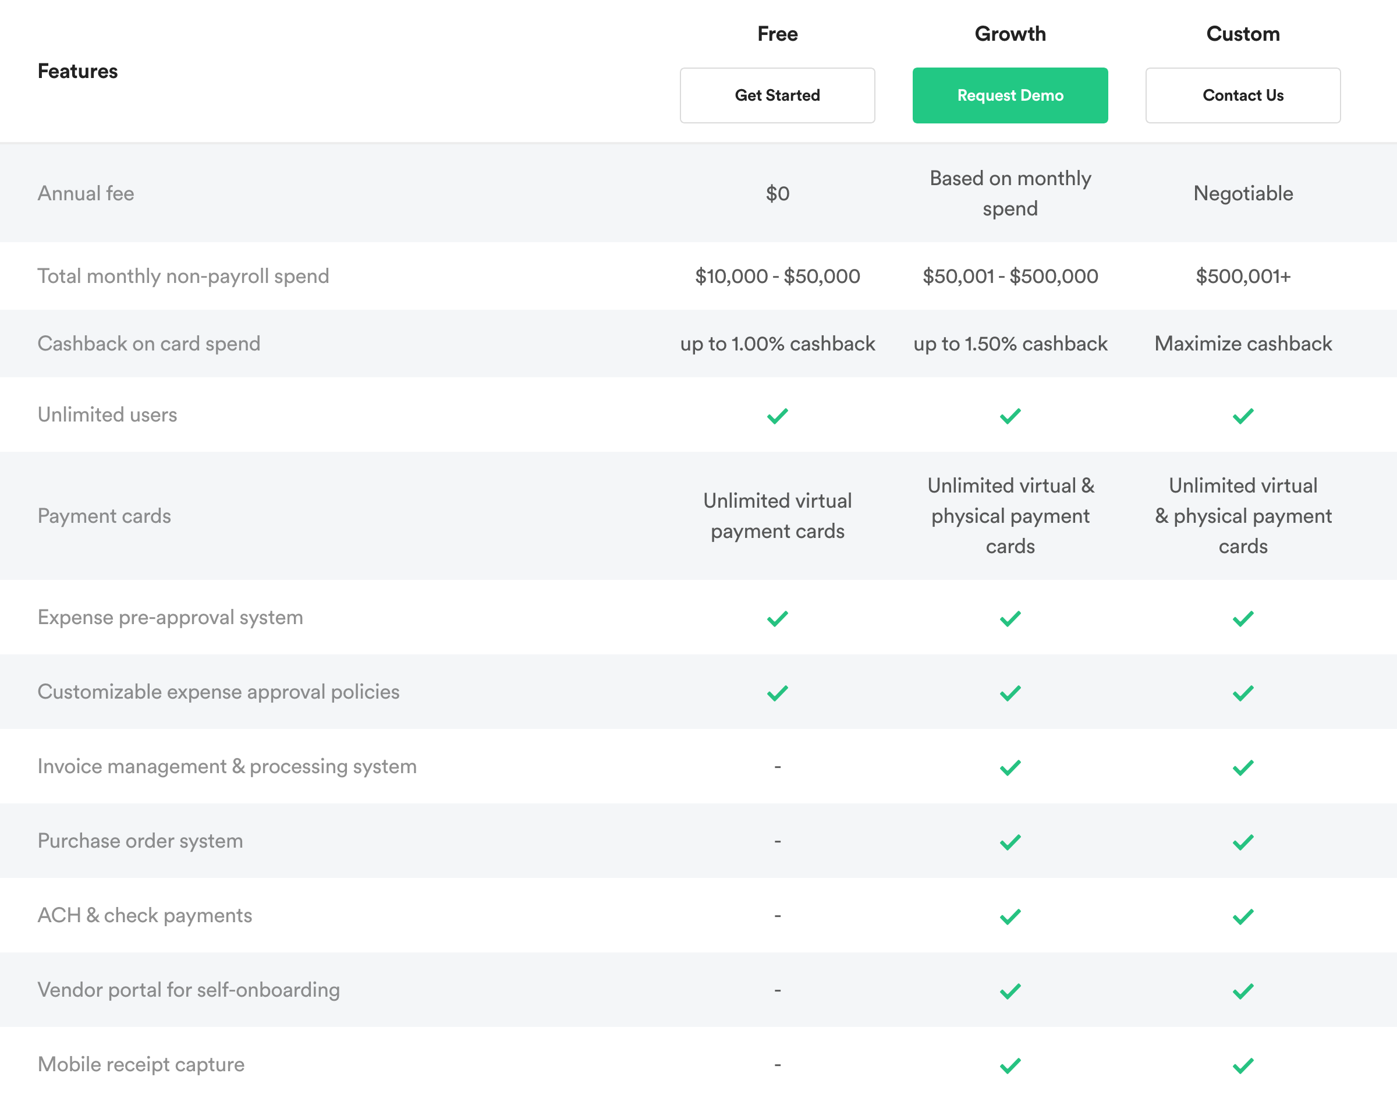Image resolution: width=1397 pixels, height=1098 pixels.
Task: Click Free column dash for Mobile receipt capture
Action: [777, 1065]
